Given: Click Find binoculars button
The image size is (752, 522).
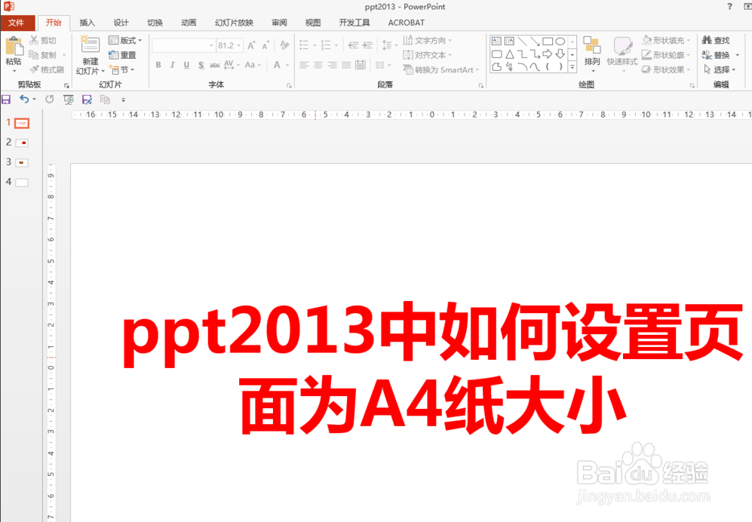Looking at the screenshot, I should point(716,40).
